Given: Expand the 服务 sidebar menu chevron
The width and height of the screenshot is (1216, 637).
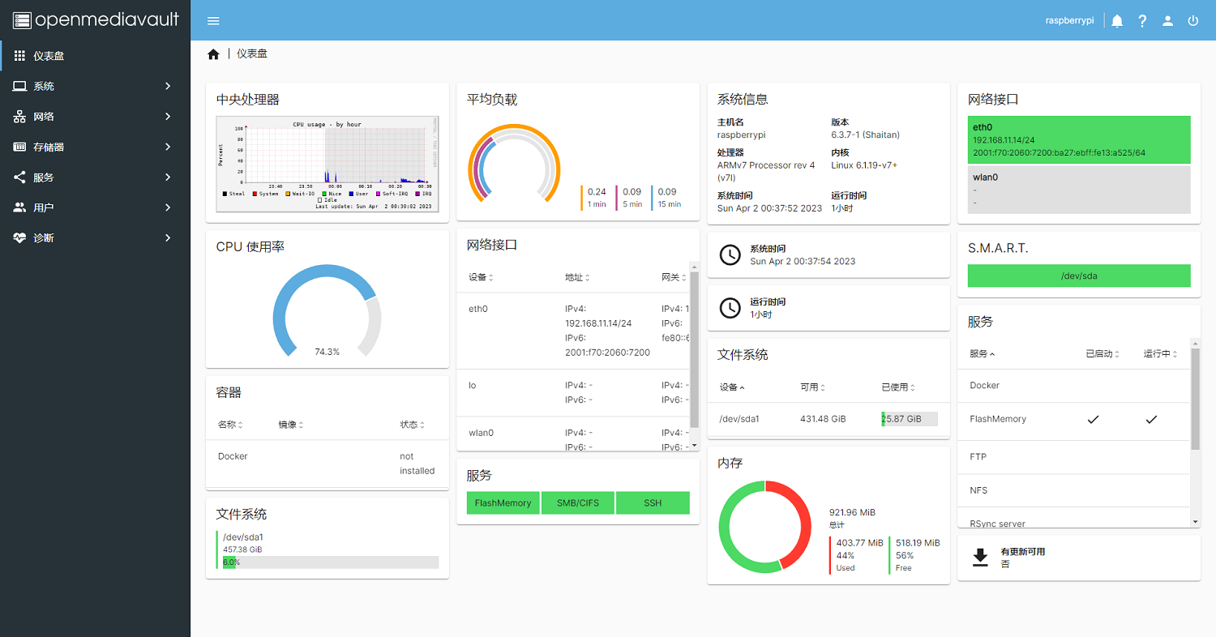Looking at the screenshot, I should tap(168, 177).
